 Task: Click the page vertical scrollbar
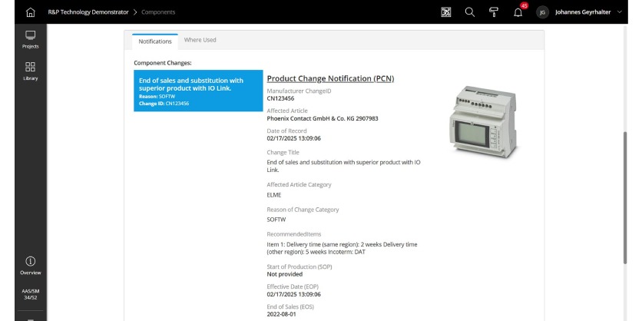point(625,198)
